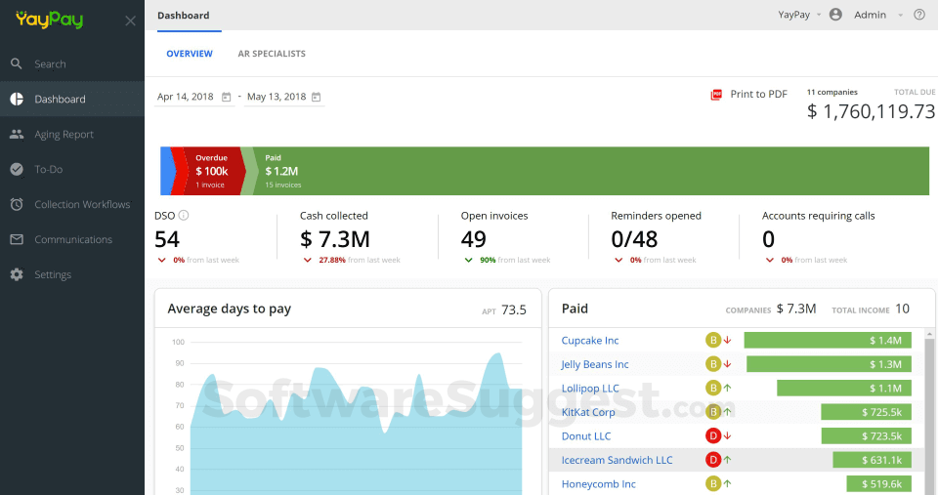The width and height of the screenshot is (938, 495).
Task: Click the Search magnifier icon in sidebar
Action: point(17,64)
